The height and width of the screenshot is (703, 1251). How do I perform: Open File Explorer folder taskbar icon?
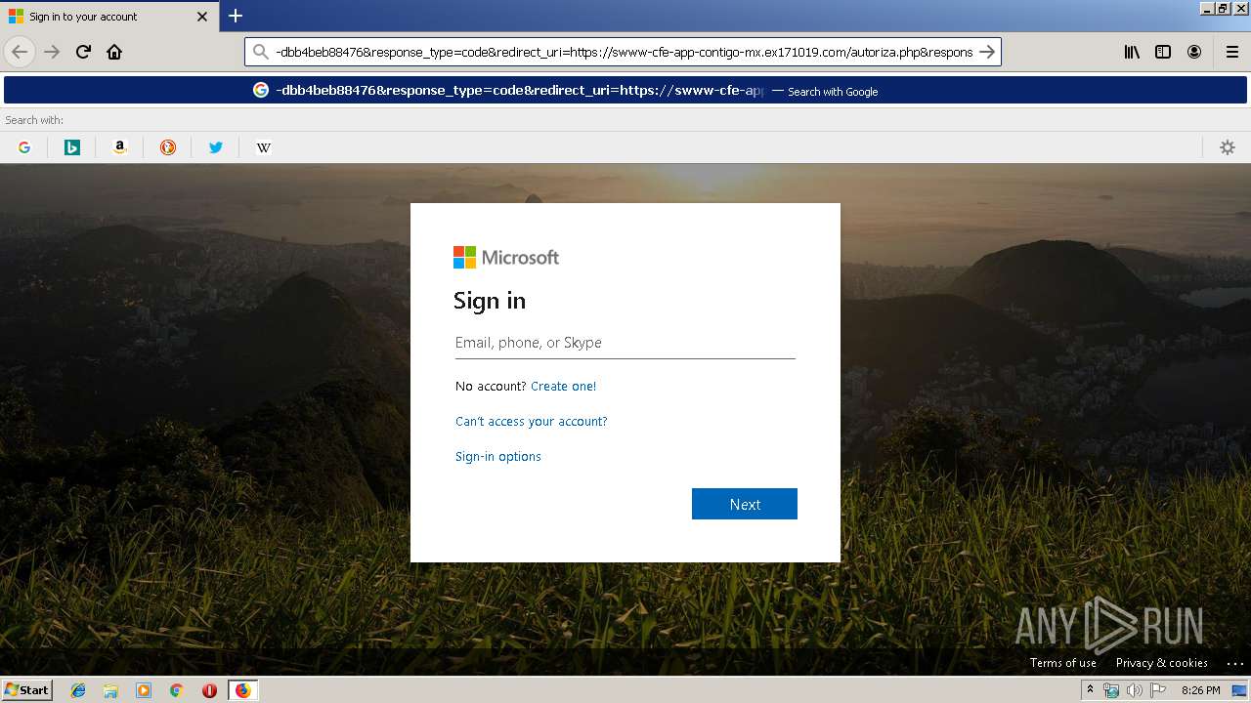[x=110, y=690]
